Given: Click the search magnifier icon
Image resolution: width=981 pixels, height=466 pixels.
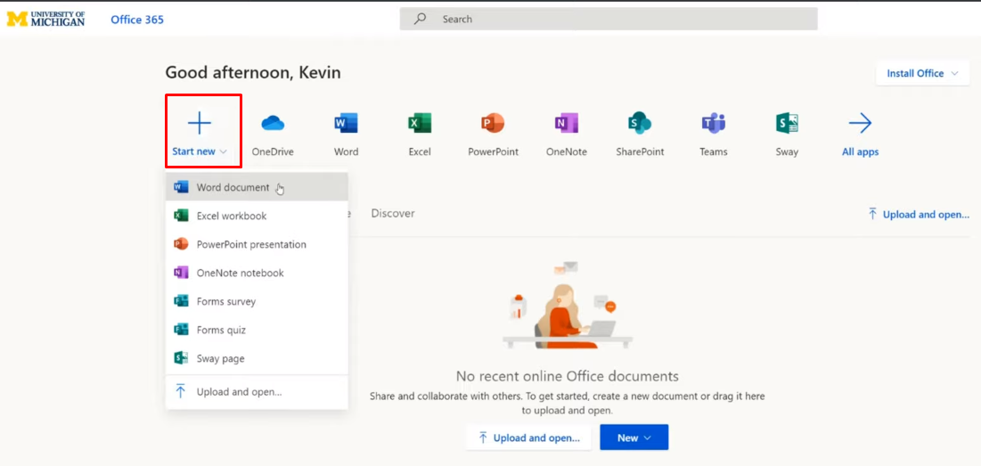Looking at the screenshot, I should (421, 19).
